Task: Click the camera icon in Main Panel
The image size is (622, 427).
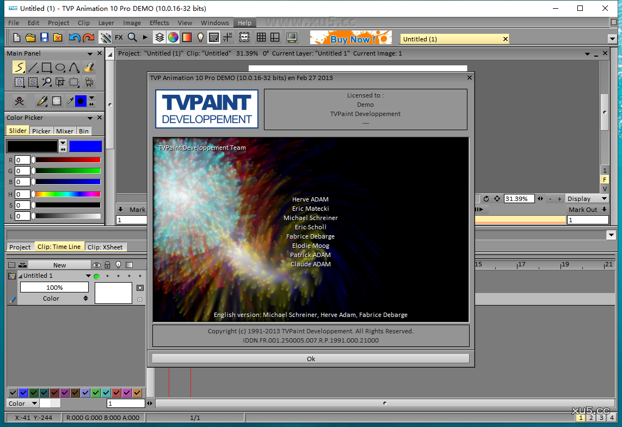Action: click(89, 82)
